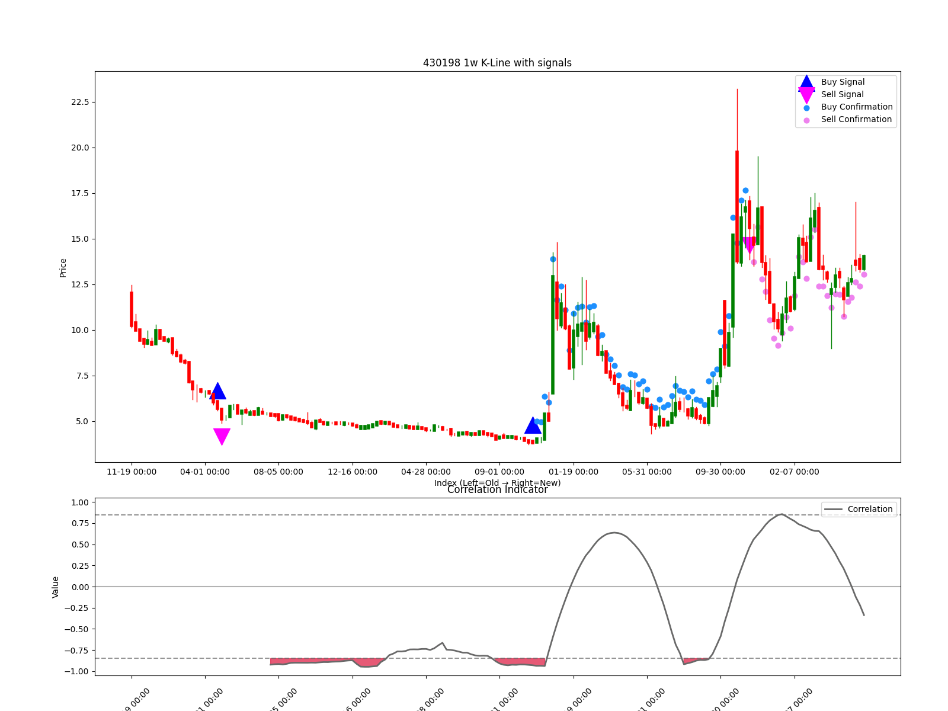
Task: Click 'Sell Confirmation' legend label
Action: [856, 120]
